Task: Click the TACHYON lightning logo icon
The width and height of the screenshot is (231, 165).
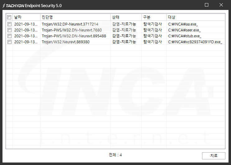Action: pyautogui.click(x=4, y=6)
